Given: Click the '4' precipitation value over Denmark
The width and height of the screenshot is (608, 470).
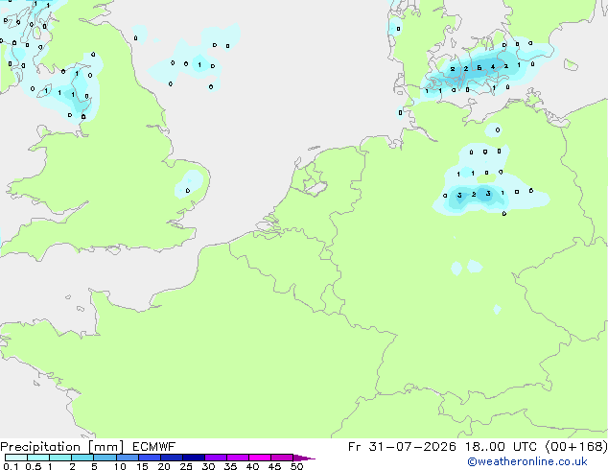Looking at the screenshot, I should (x=493, y=67).
